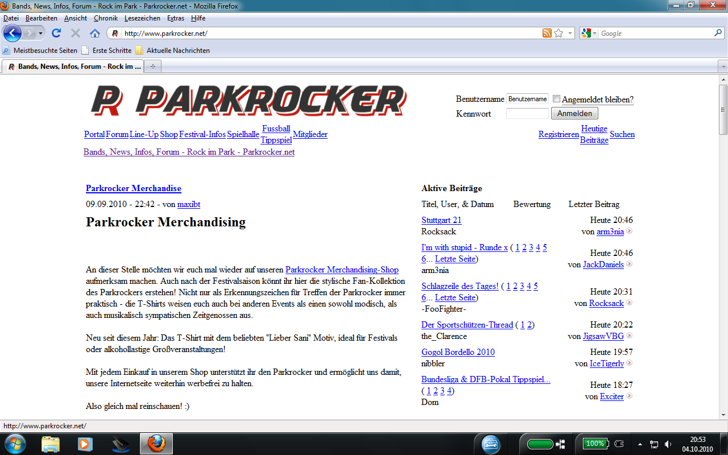The image size is (728, 455).
Task: Start search with the magnifier icon
Action: (718, 33)
